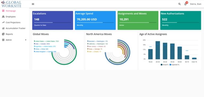Select the 35-44 age bar
The image size is (204, 97).
[x=165, y=51]
